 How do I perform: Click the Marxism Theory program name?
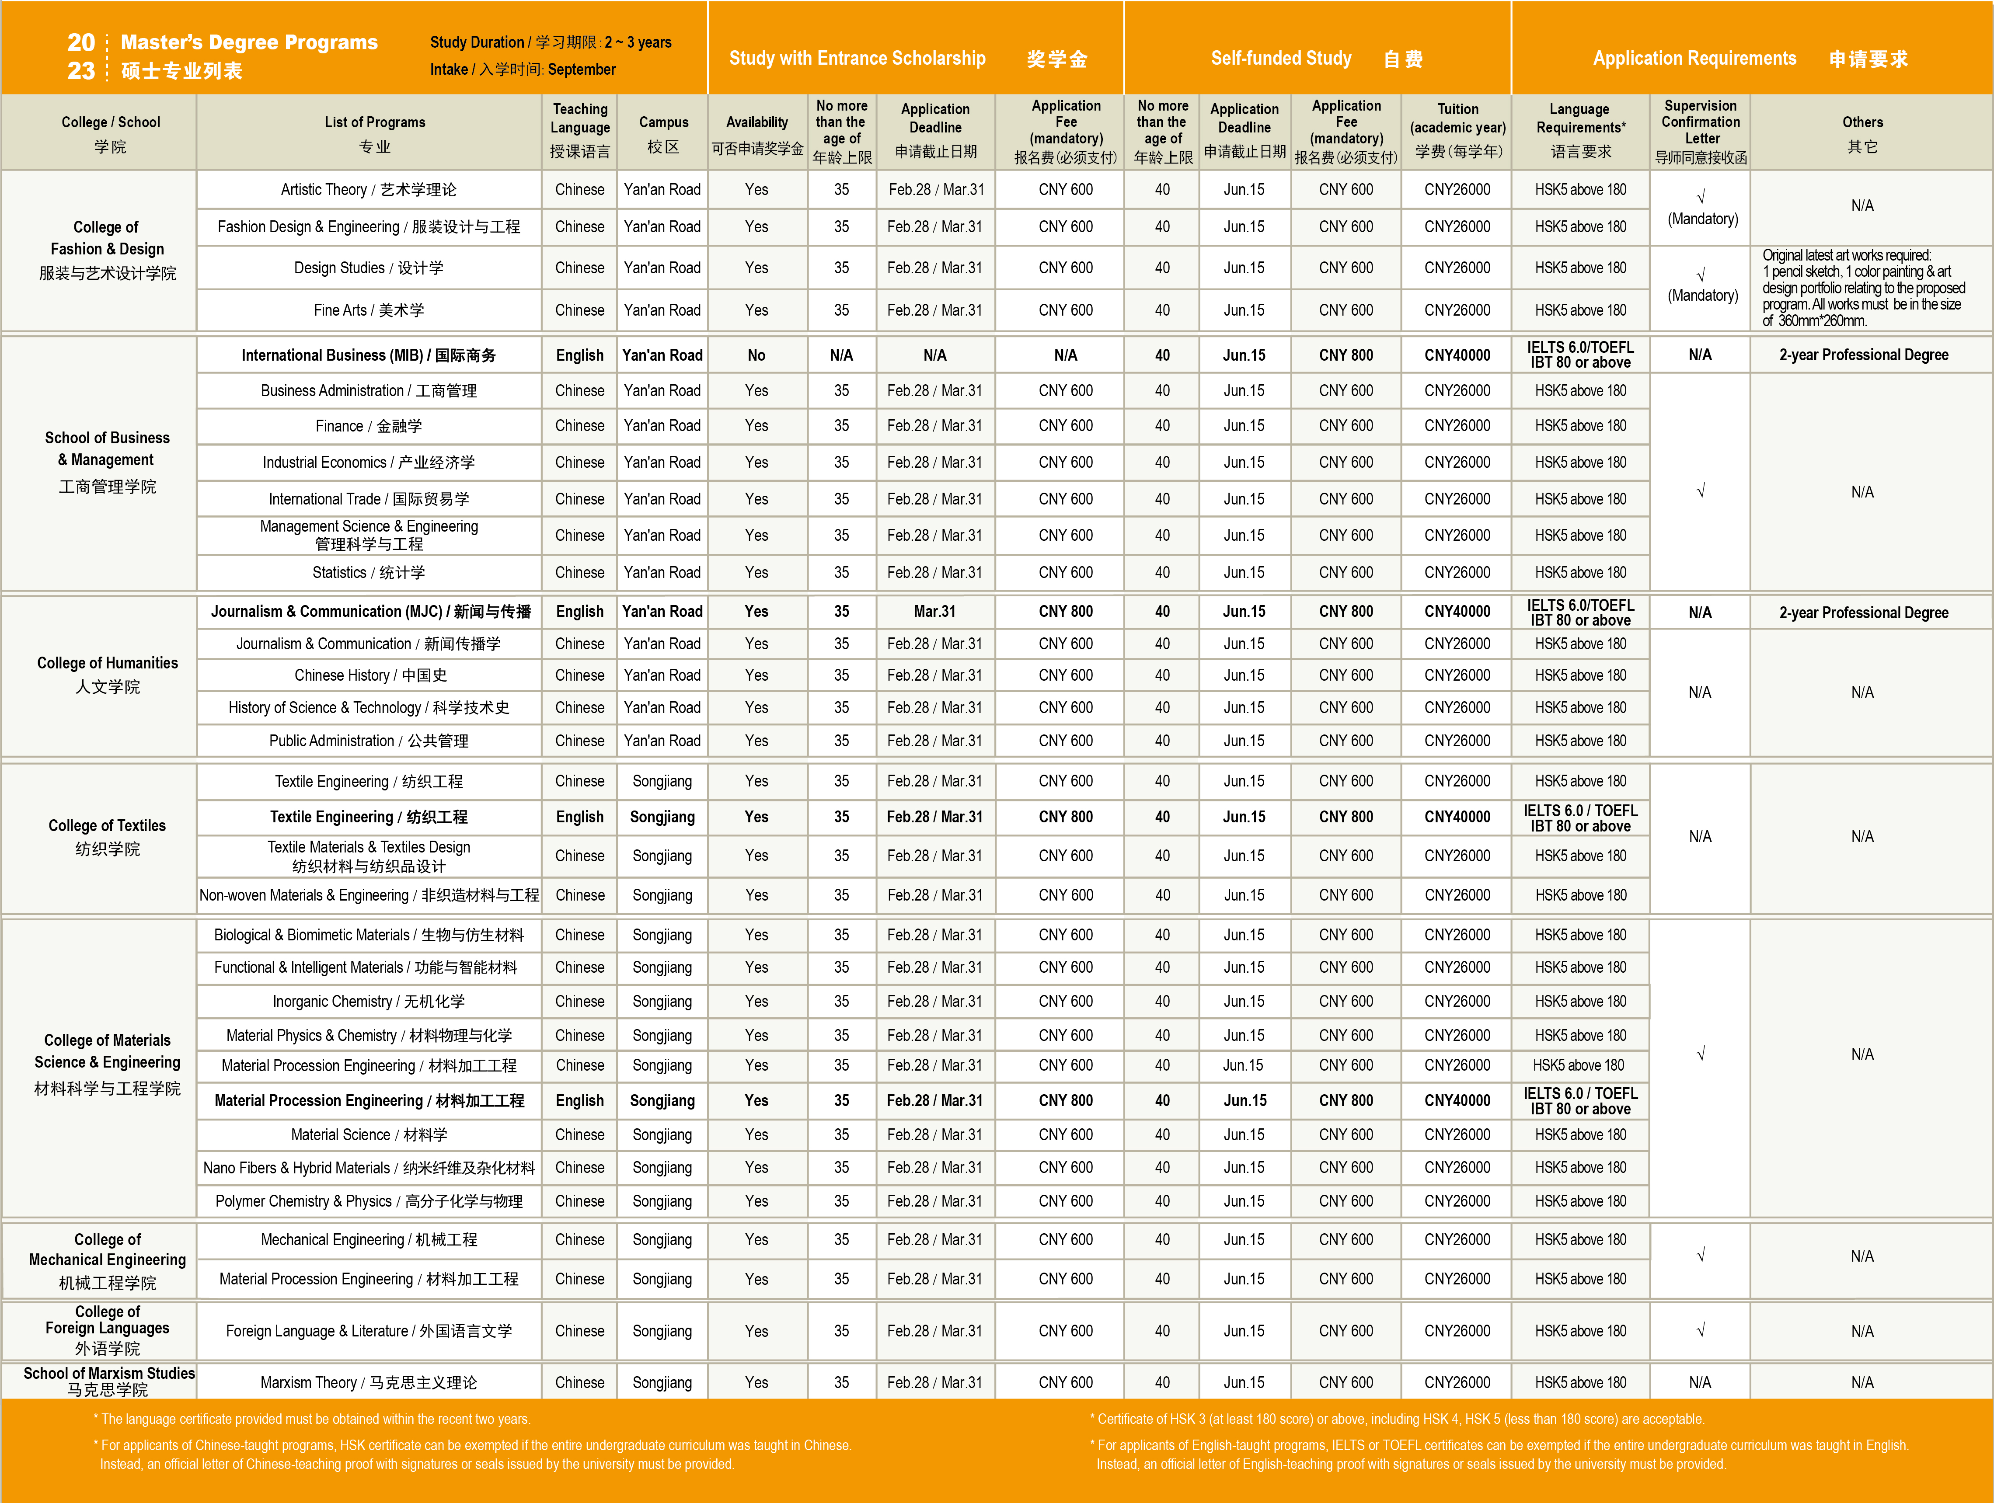pyautogui.click(x=368, y=1381)
